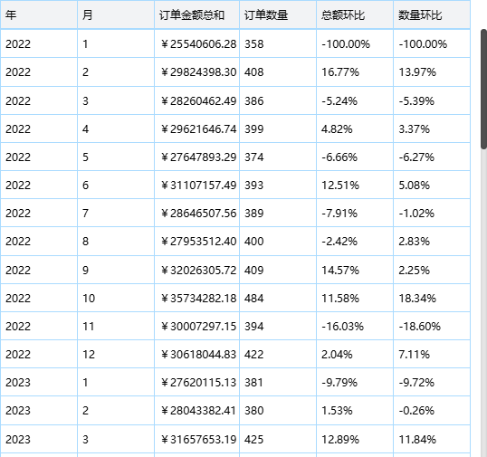Select amount cell ¥28646507.56
487x457 pixels.
(x=197, y=214)
